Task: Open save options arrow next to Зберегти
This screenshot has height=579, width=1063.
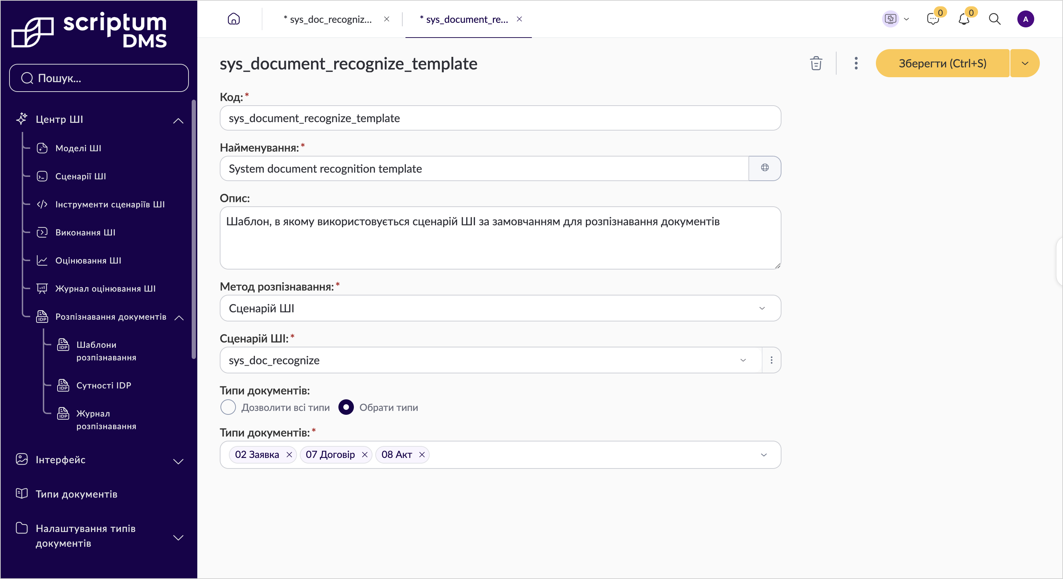Action: [x=1025, y=64]
